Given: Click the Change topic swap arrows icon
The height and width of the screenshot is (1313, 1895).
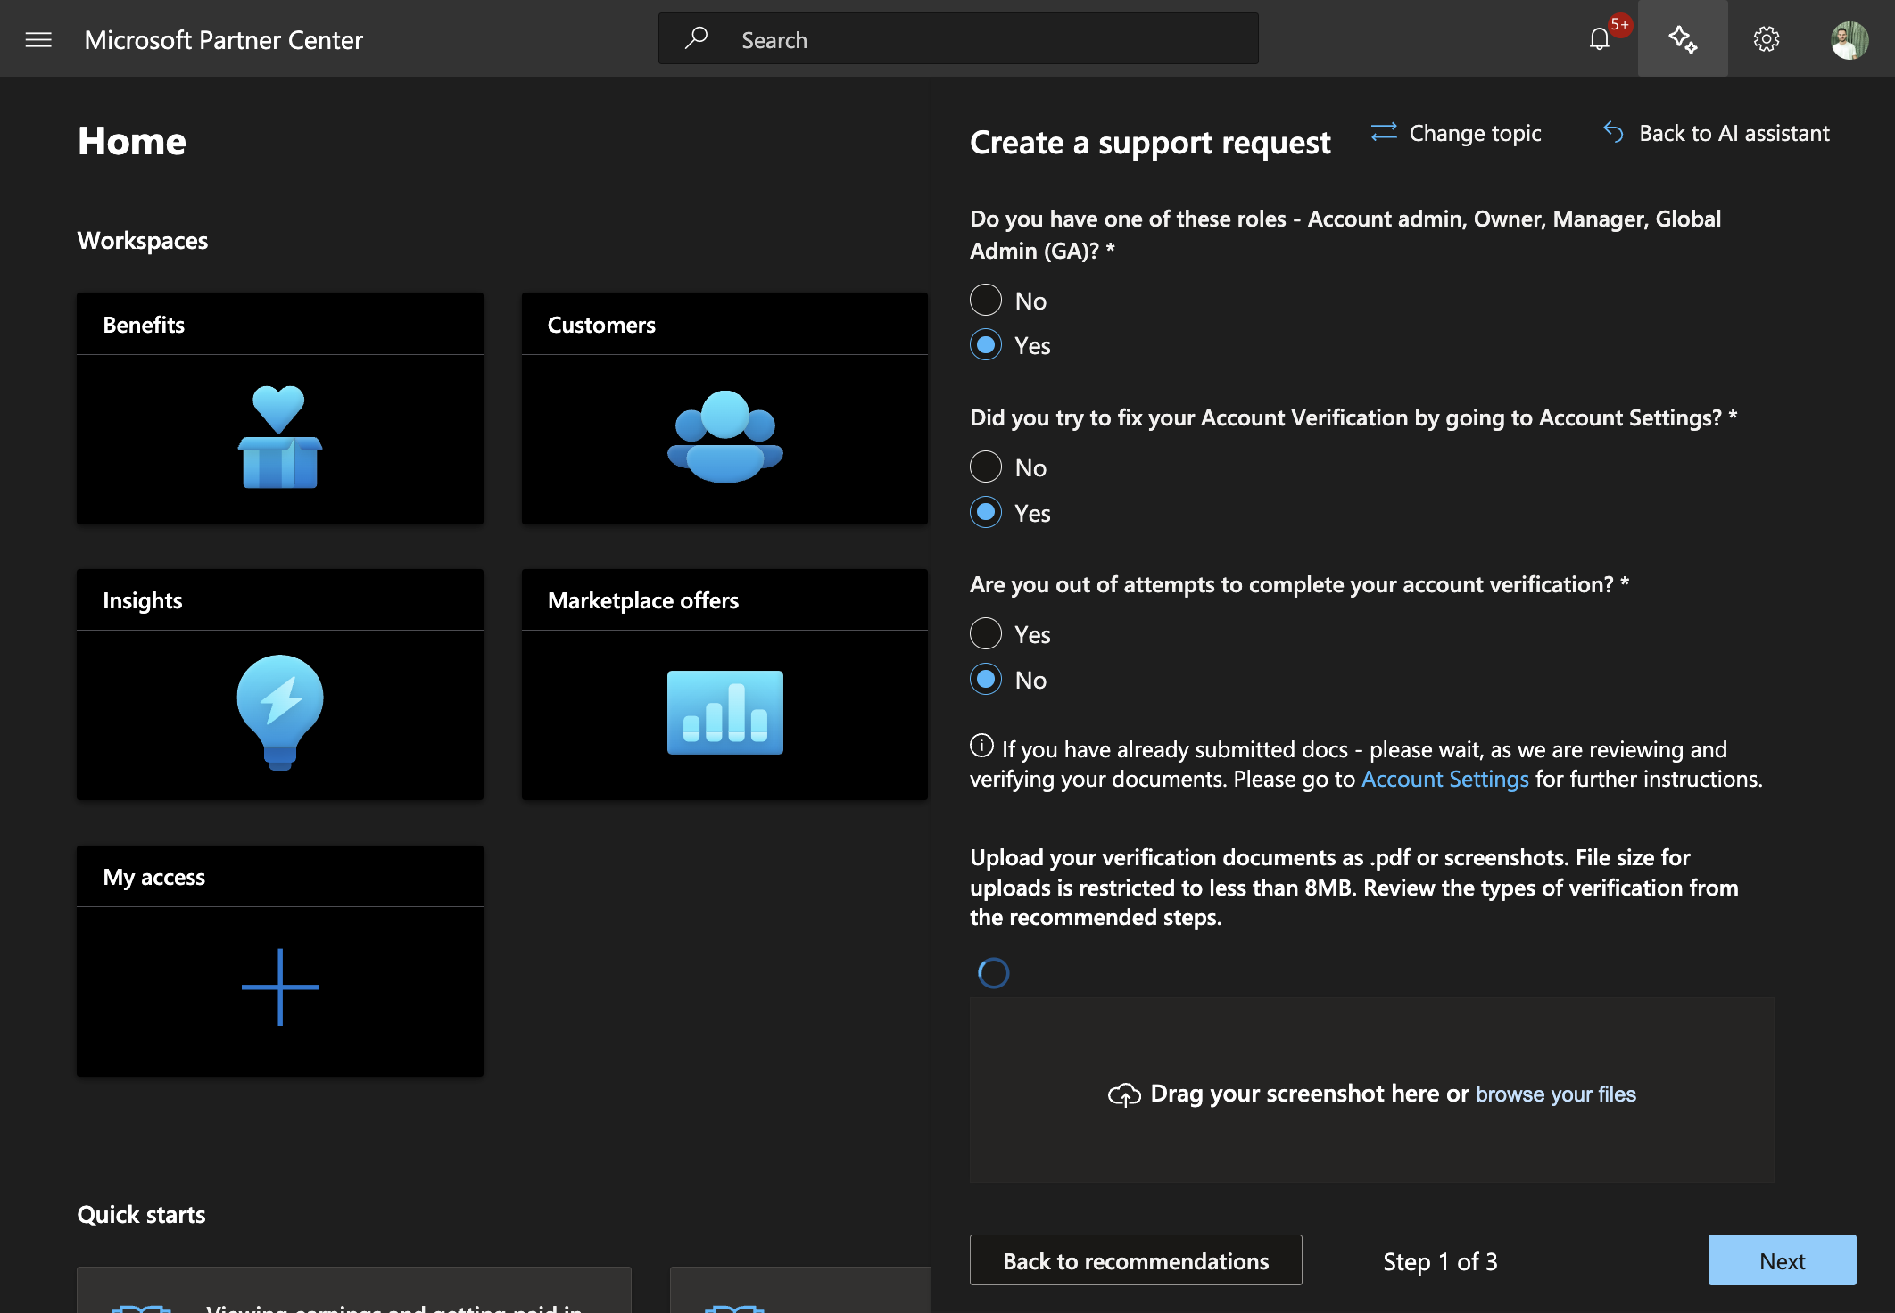Looking at the screenshot, I should coord(1384,133).
